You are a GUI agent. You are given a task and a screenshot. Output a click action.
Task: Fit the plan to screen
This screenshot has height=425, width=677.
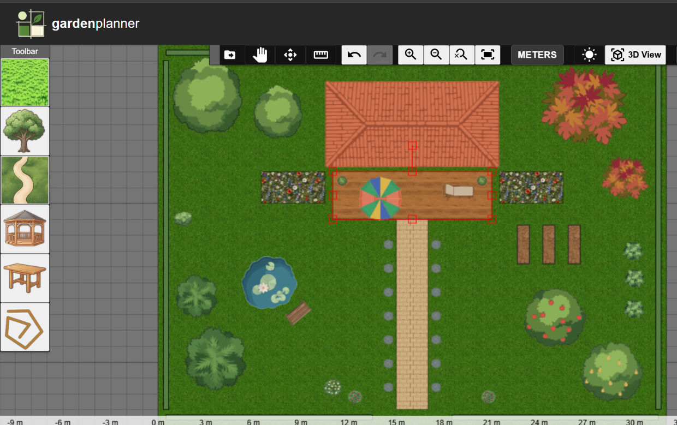pyautogui.click(x=488, y=55)
